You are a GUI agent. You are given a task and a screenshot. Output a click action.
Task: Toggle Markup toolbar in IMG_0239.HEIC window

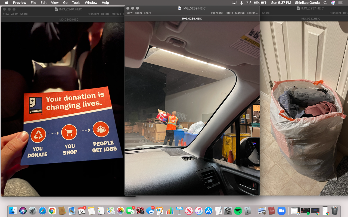tap(240, 13)
